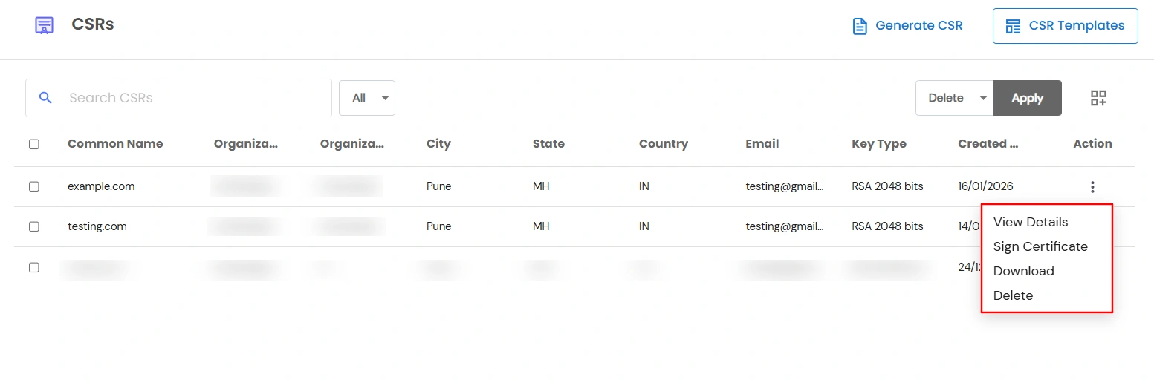Open the Delete bulk action dropdown
Image resolution: width=1154 pixels, height=386 pixels.
pos(954,98)
